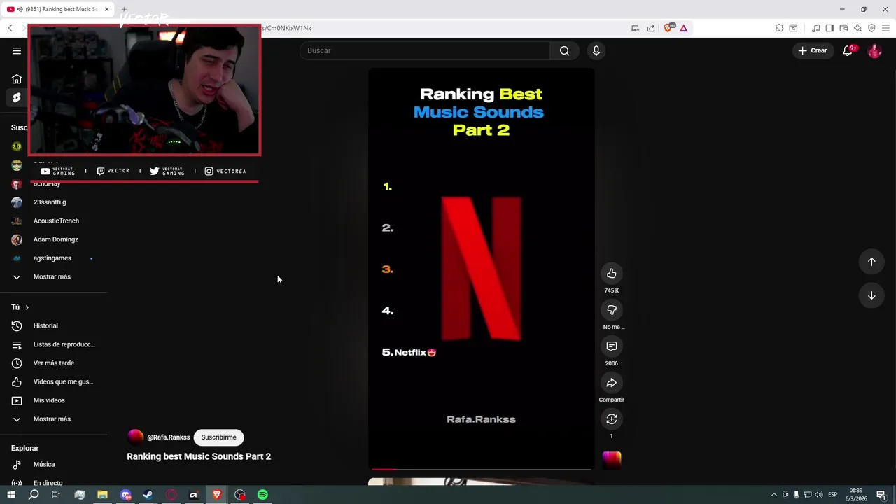Click the address bar install/cast icon
Viewport: 896px width, 504px height.
coord(635,28)
